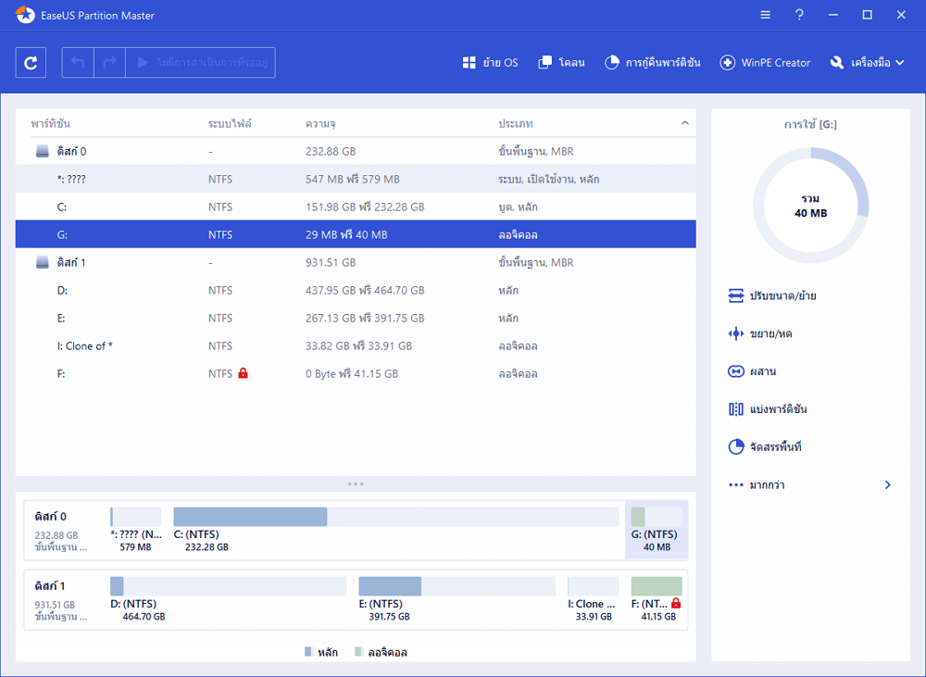Viewport: 926px width, 677px height.
Task: Open the ย้าย OS migrate tool
Action: [490, 63]
